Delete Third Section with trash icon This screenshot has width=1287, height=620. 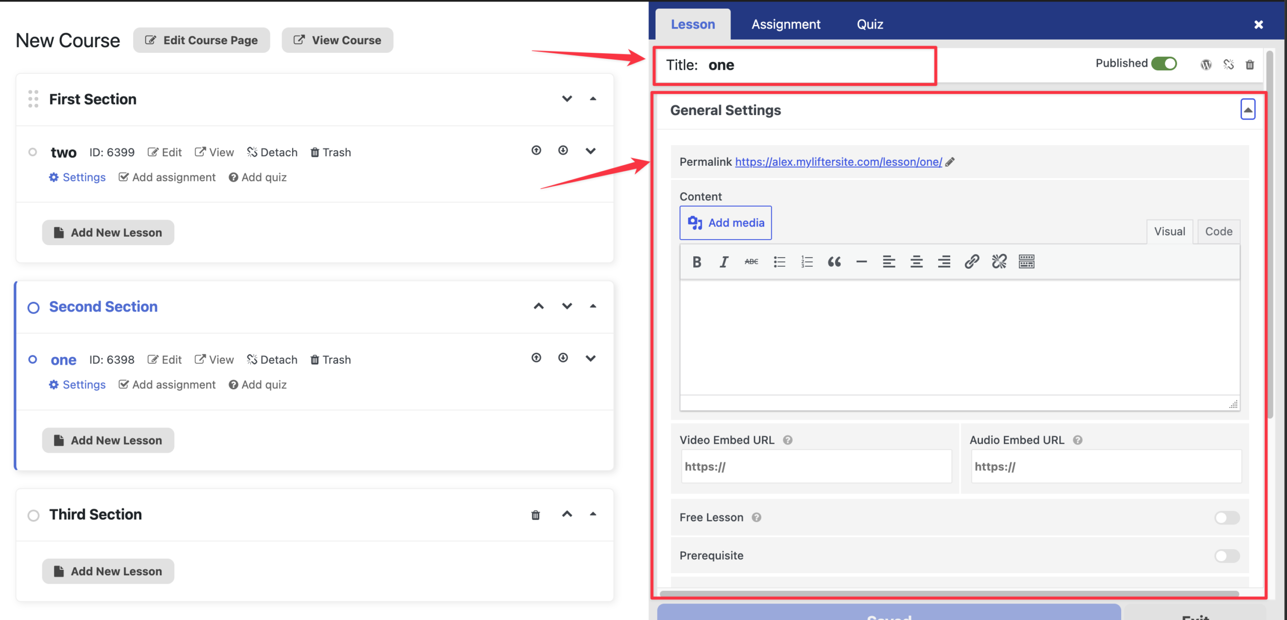click(536, 515)
